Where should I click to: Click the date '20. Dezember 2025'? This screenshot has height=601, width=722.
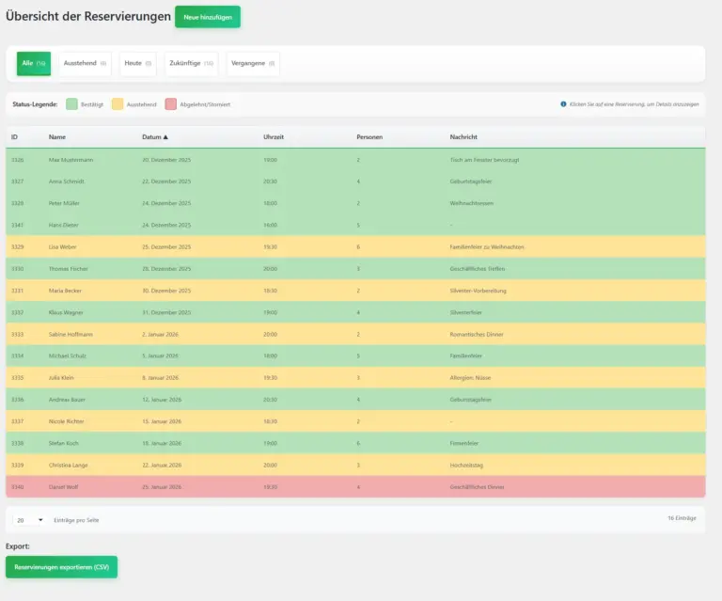(166, 160)
